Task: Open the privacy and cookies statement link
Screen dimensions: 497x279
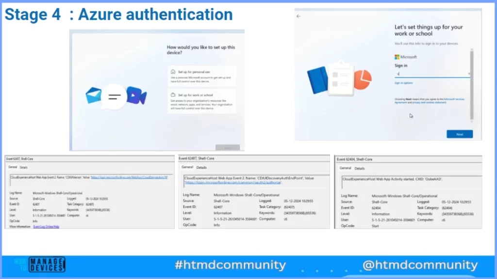Action: [x=429, y=103]
